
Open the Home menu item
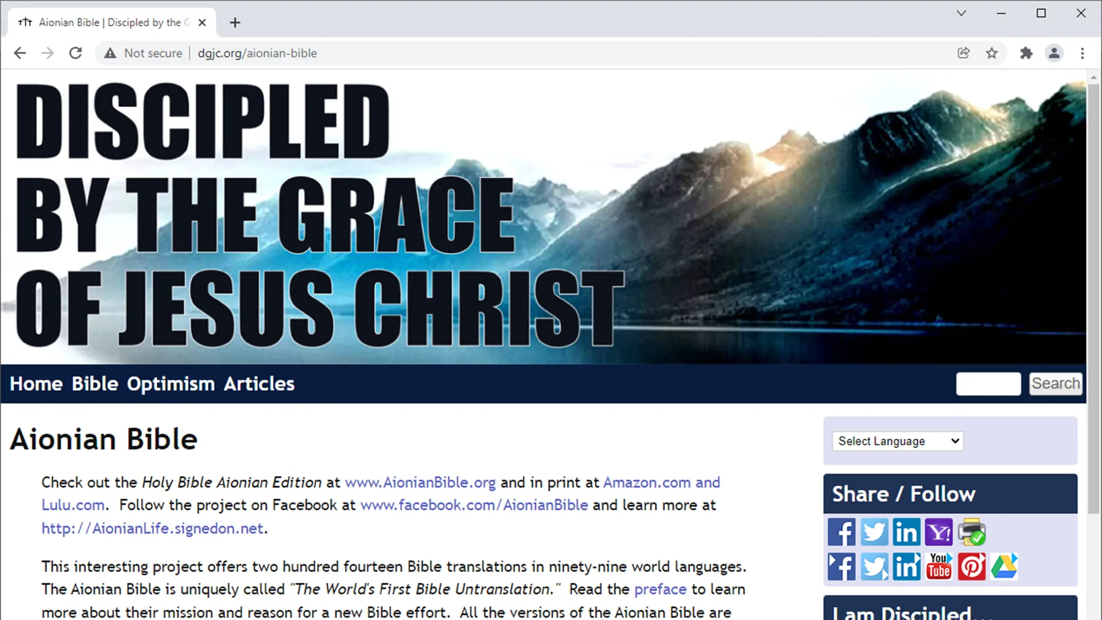click(x=36, y=384)
